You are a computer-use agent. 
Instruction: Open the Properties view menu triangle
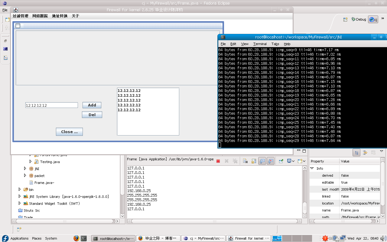tap(382, 151)
